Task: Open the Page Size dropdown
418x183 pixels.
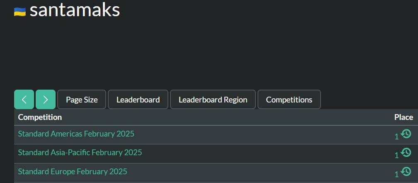Action: tap(82, 100)
